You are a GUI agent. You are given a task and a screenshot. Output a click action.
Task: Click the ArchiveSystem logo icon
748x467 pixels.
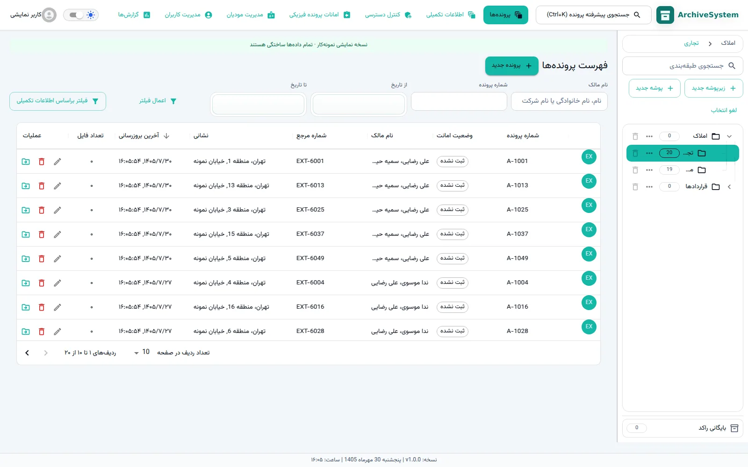(665, 15)
